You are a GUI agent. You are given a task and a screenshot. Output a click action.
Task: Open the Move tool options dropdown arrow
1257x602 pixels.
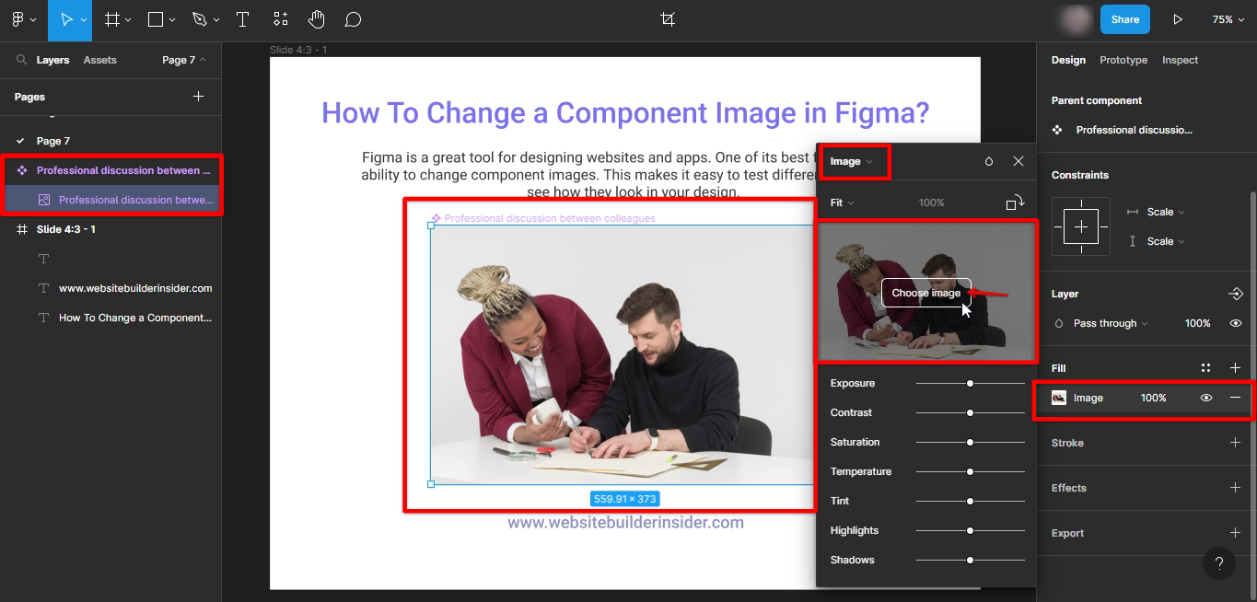coord(84,19)
